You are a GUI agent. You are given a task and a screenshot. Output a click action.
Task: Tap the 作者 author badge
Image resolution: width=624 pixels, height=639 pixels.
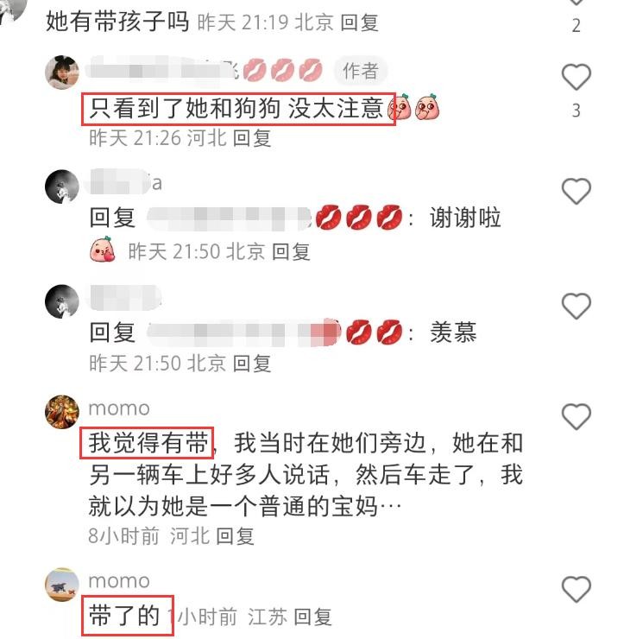pyautogui.click(x=360, y=71)
